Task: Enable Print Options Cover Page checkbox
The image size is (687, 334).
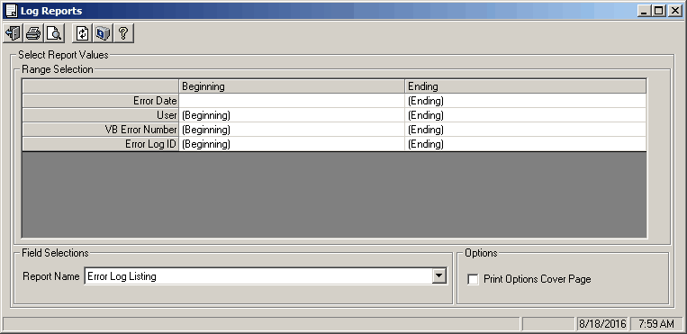Action: [x=473, y=279]
